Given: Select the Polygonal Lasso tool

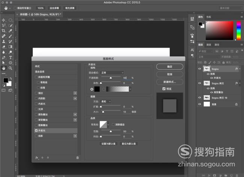Looking at the screenshot, I should (x=3, y=25).
